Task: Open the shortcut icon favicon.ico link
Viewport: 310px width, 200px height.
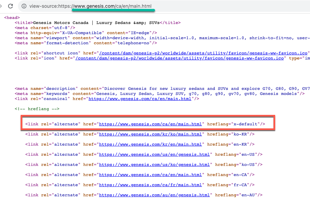Action: tap(204, 53)
